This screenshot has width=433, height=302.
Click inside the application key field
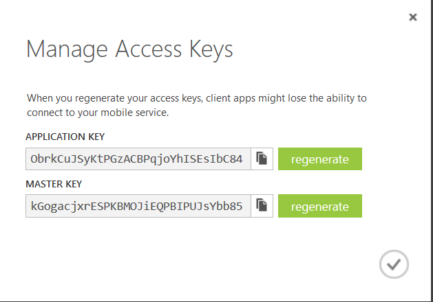[138, 159]
